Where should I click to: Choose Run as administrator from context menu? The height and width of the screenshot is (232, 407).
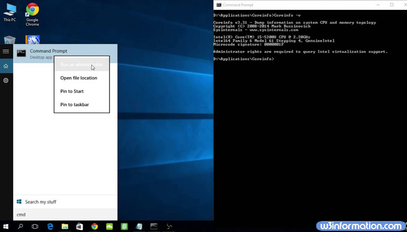click(x=82, y=64)
